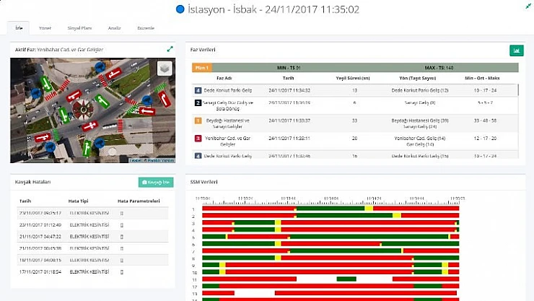Go to the Düzenle tab
This screenshot has height=301, width=534.
tap(146, 28)
